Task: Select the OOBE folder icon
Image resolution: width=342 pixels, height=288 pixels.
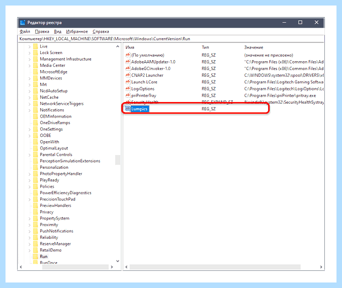Action: [35, 136]
